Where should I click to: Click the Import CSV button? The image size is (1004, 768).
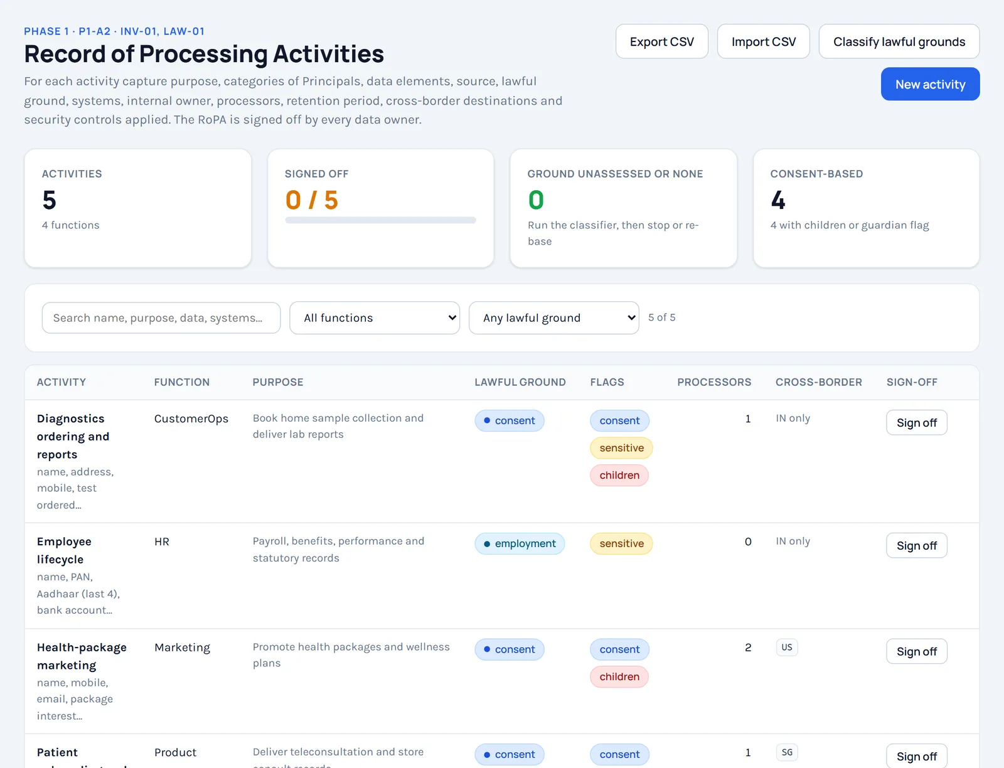[764, 41]
